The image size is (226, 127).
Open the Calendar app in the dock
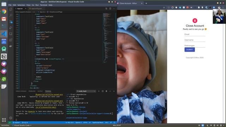click(4, 42)
